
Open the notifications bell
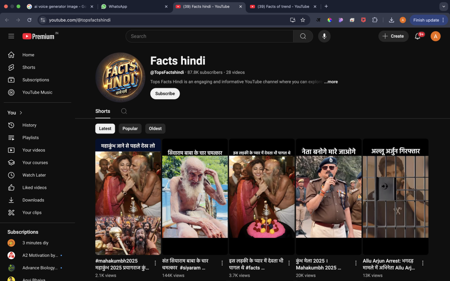(x=417, y=36)
